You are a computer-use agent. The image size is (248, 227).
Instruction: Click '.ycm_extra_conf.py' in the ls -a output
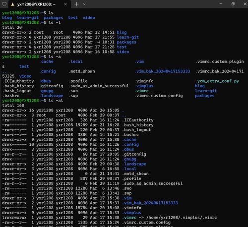(217, 81)
